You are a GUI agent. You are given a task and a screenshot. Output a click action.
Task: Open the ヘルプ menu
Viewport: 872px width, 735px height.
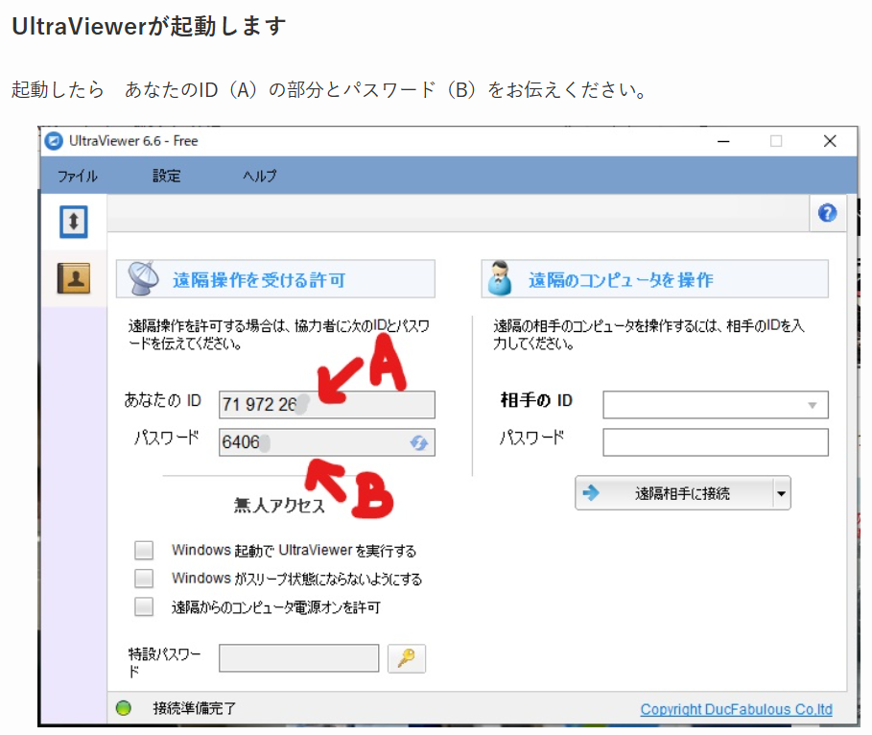tap(260, 176)
